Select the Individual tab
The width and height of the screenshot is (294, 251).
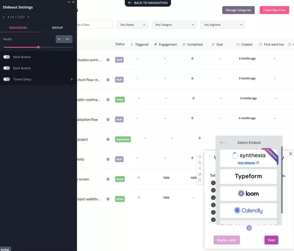coord(18,28)
